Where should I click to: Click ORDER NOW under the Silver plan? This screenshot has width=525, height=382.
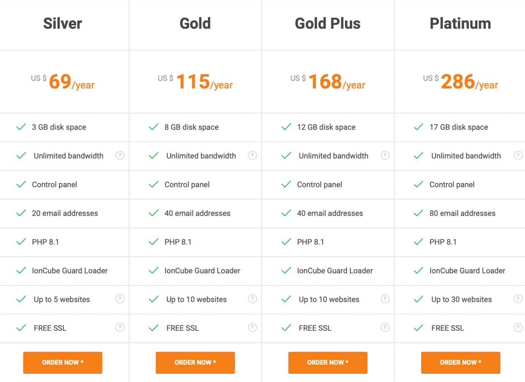[x=62, y=362]
